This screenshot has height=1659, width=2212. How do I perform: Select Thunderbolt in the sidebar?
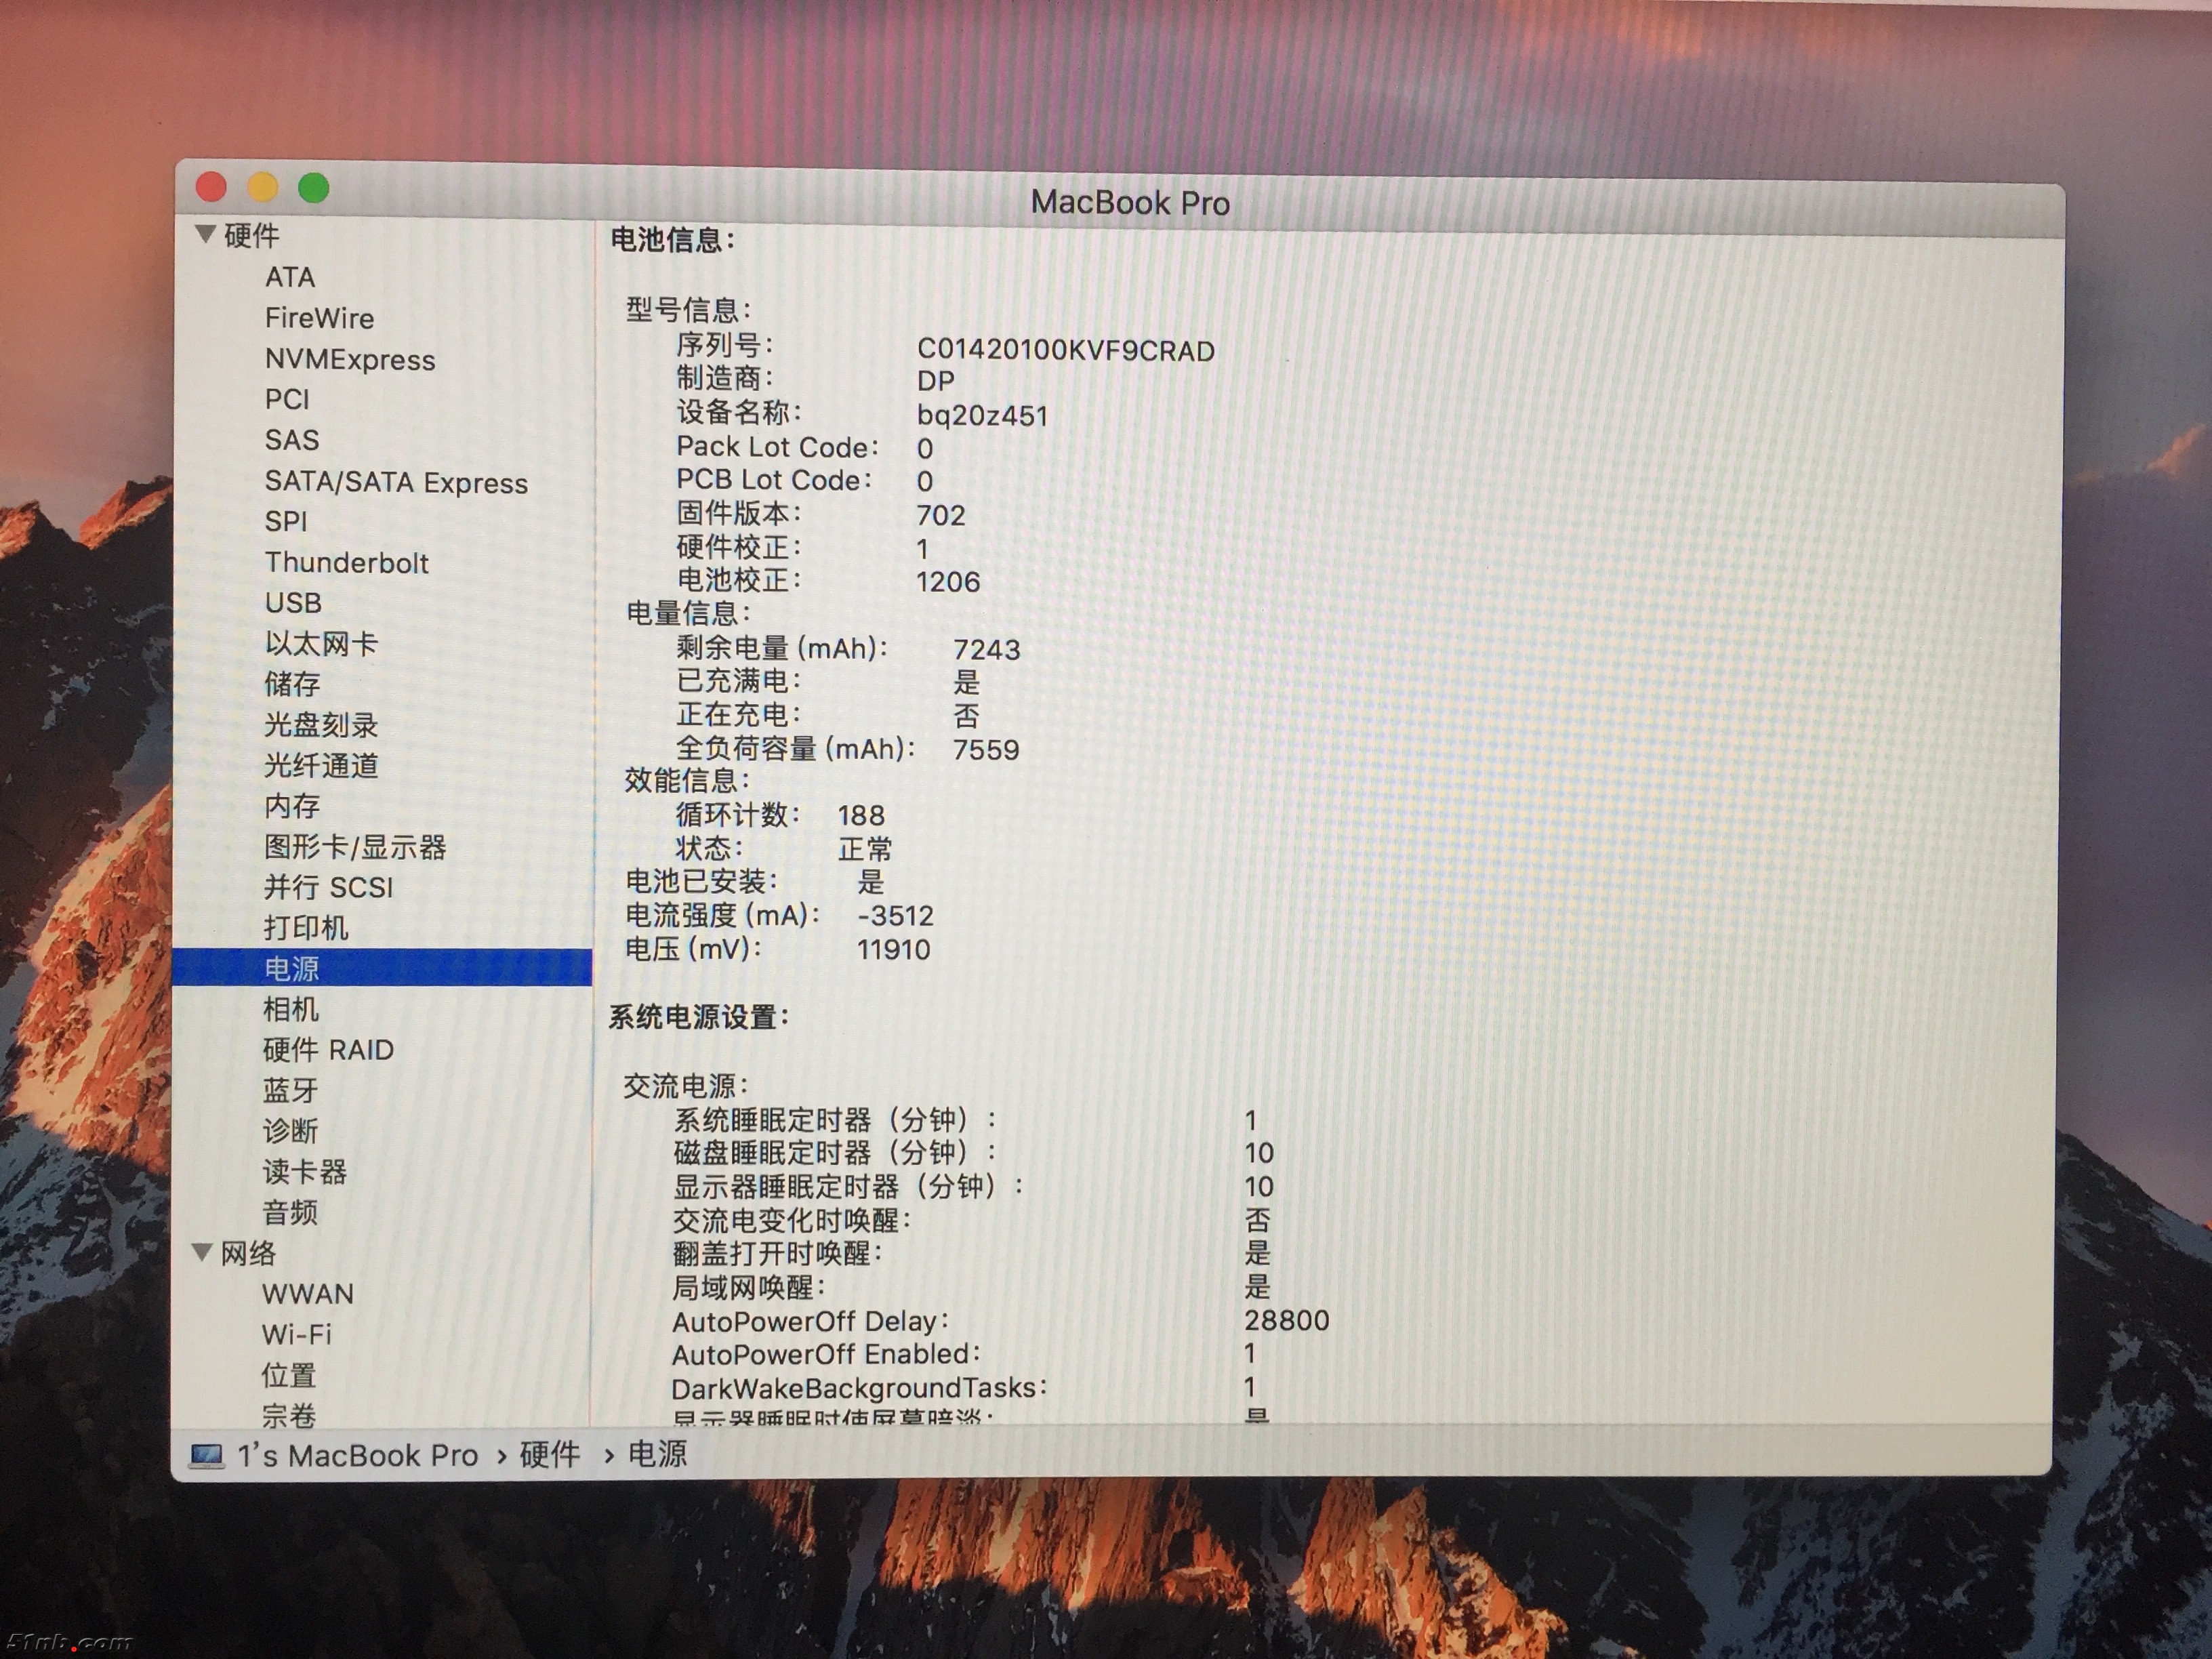point(346,562)
